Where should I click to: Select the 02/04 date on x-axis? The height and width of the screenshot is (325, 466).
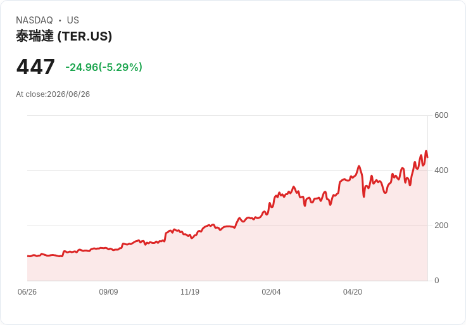[271, 291]
